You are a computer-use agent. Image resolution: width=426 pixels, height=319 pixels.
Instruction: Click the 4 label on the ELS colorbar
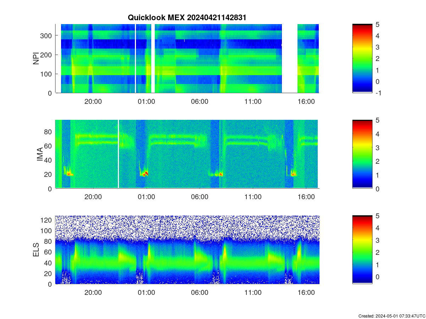tap(378, 228)
